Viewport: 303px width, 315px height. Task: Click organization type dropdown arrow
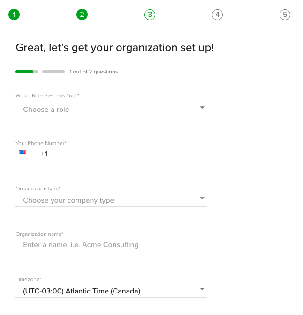pyautogui.click(x=202, y=198)
